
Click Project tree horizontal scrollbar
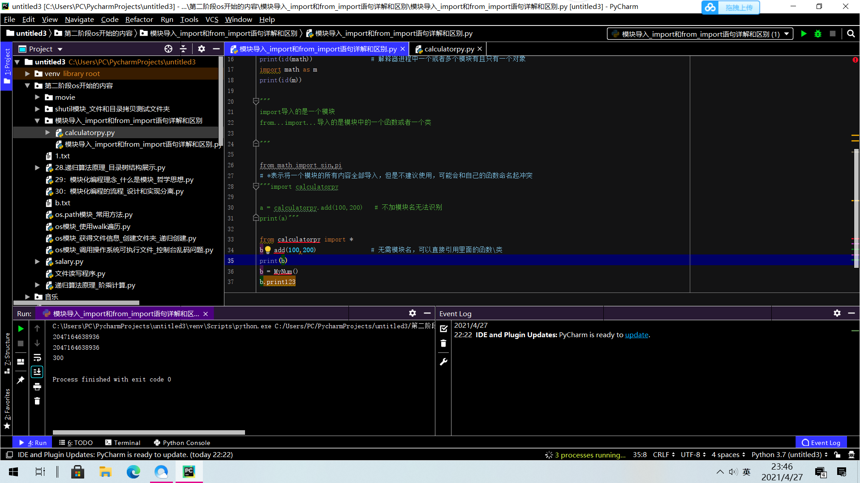76,303
